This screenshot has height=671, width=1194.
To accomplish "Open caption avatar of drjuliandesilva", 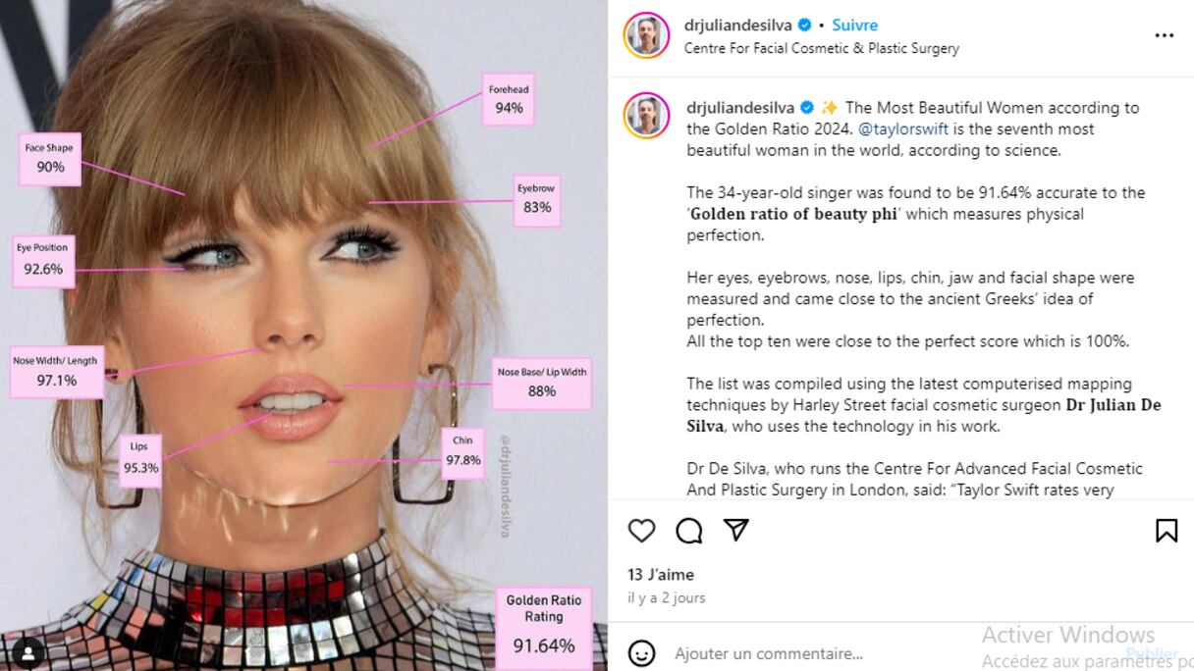I will point(646,116).
